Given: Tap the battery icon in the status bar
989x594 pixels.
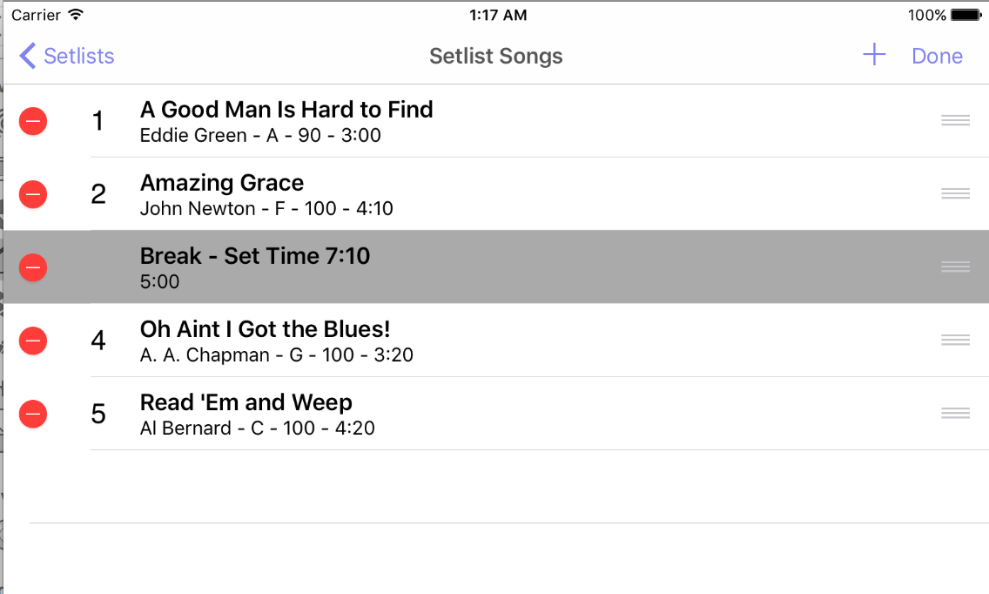Looking at the screenshot, I should [965, 14].
